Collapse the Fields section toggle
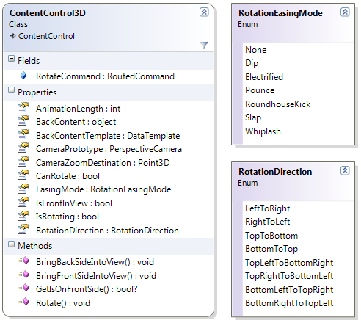The image size is (361, 323). tap(11, 59)
